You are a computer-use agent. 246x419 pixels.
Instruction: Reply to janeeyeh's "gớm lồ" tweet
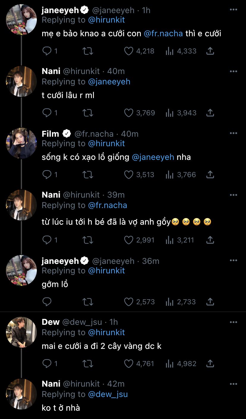[47, 302]
